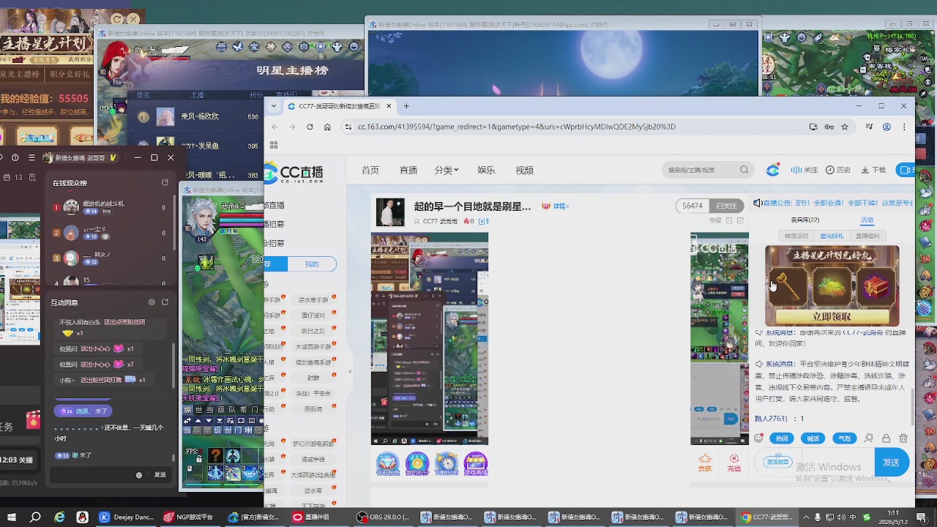Click the 充值 recharge icon near chat box
Screen dimensions: 937x527
pos(734,463)
